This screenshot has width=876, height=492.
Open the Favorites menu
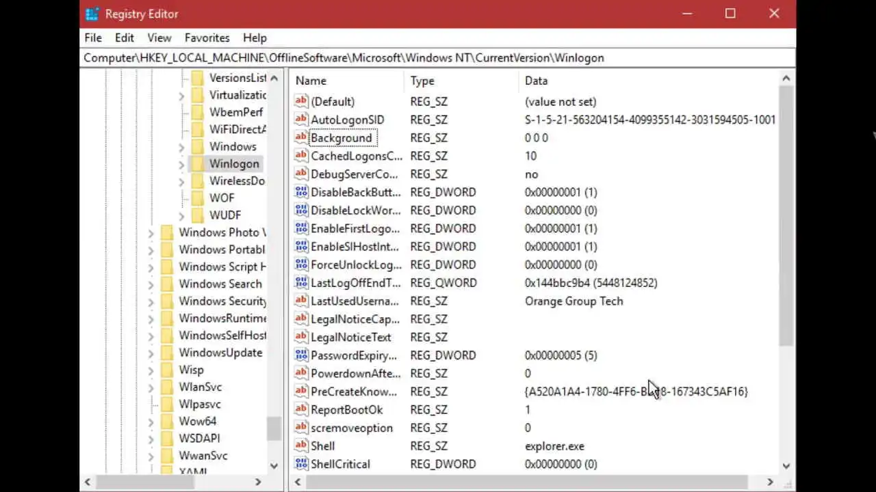pos(207,38)
